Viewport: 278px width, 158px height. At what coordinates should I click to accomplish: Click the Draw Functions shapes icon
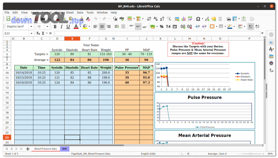pyautogui.click(x=252, y=19)
